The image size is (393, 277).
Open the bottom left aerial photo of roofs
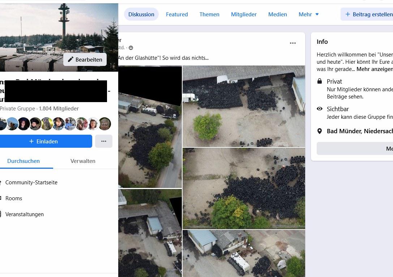(x=150, y=233)
